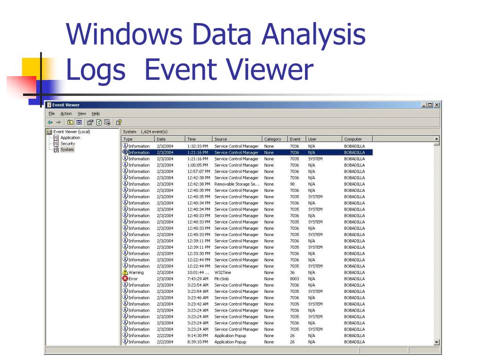Select the System log in tree
This screenshot has width=482, height=361.
pyautogui.click(x=67, y=149)
